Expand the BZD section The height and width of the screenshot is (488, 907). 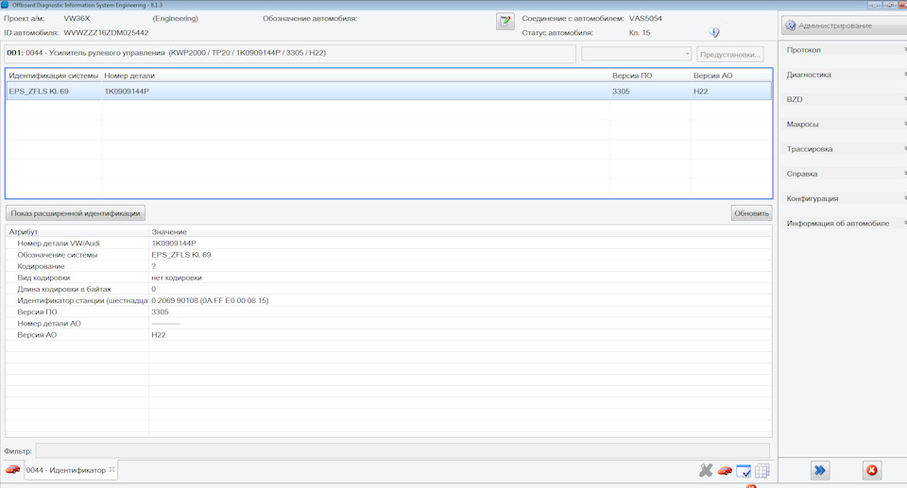843,99
